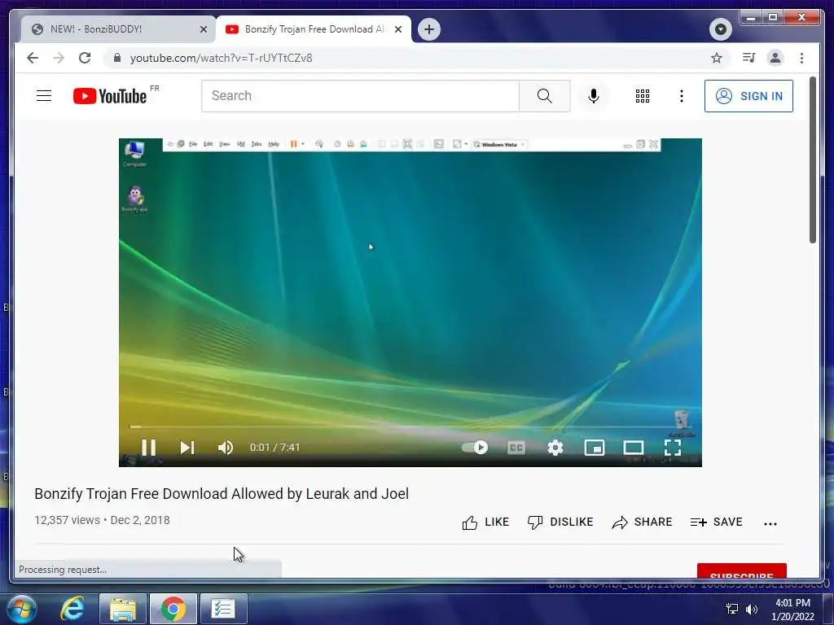
Task: Focus the YouTube Search field
Action: (x=360, y=96)
